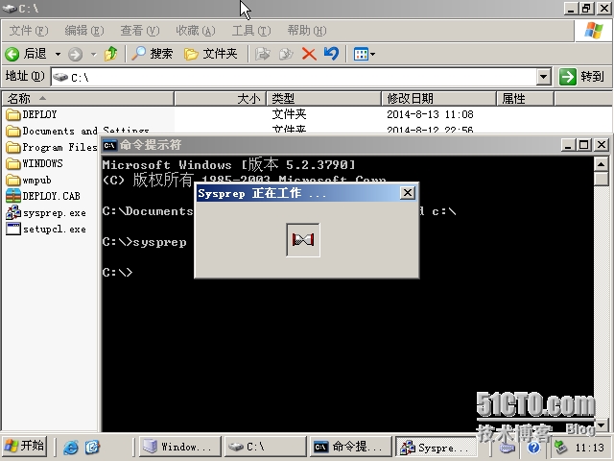The height and width of the screenshot is (461, 614).
Task: Click the blue Undo arrow icon
Action: pos(331,54)
